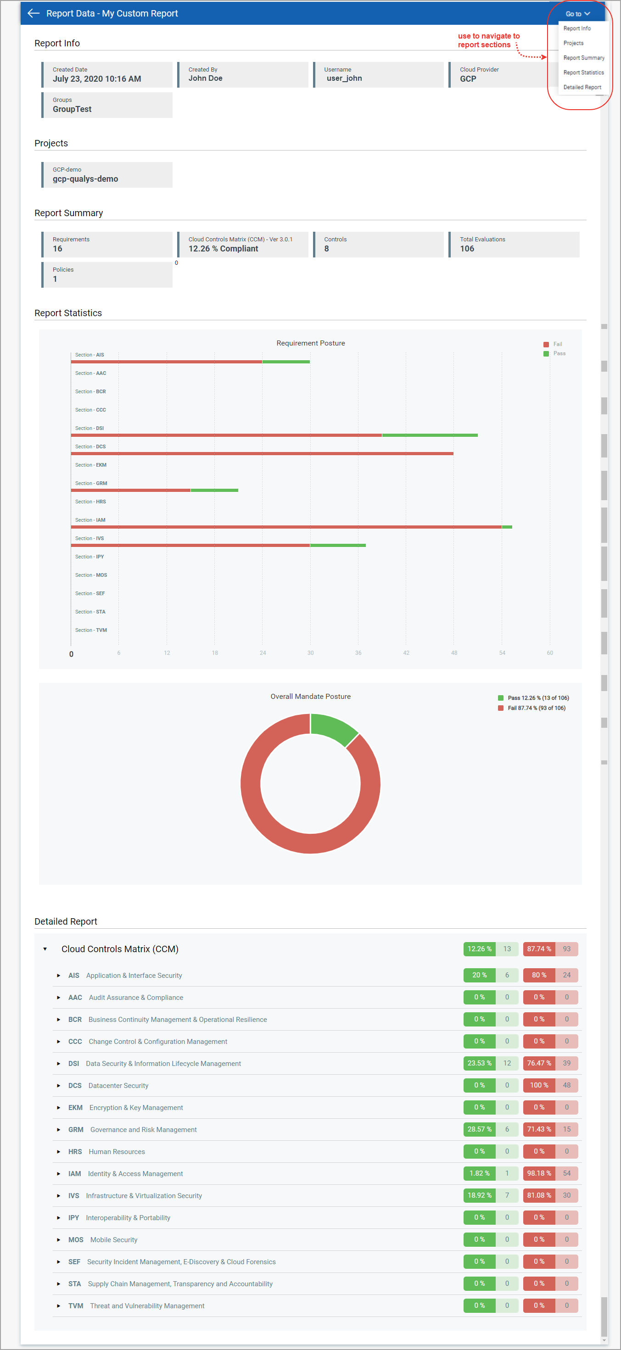
Task: Expand the EKM Encryption & Key Management row
Action: pos(59,1107)
